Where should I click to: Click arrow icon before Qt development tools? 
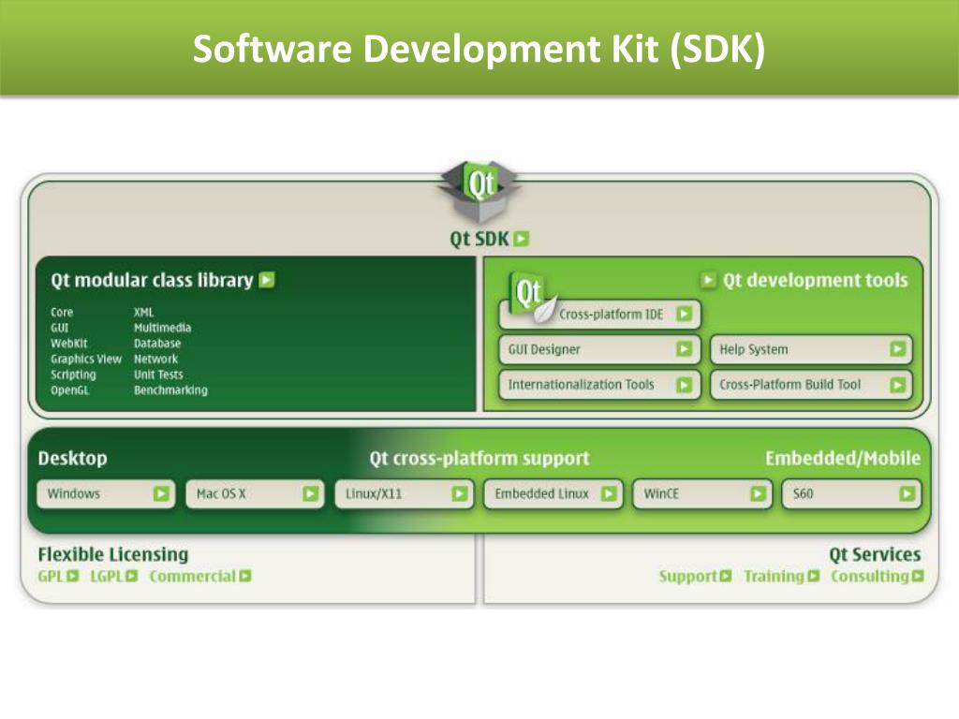click(708, 280)
